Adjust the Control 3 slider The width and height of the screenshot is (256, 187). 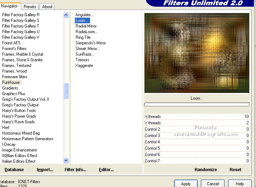[x=197, y=136]
